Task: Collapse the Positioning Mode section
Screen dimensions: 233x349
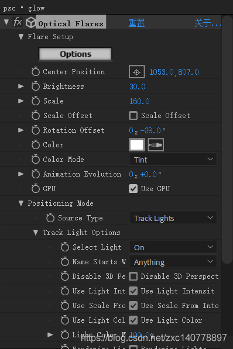Action: [21, 203]
